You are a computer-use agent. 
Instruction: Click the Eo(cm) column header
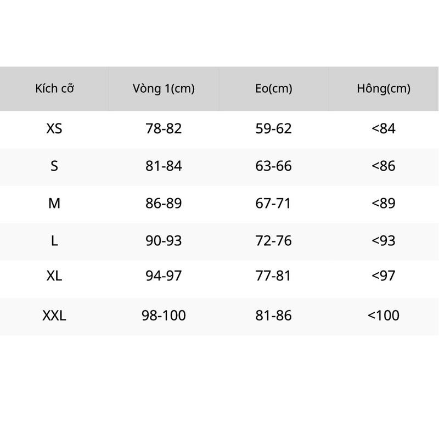coord(273,88)
